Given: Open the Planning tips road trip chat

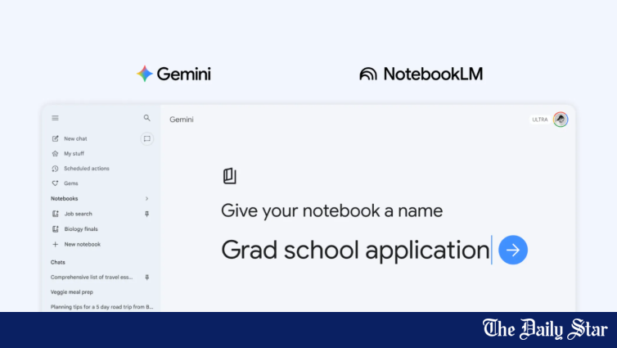Looking at the screenshot, I should click(x=102, y=307).
